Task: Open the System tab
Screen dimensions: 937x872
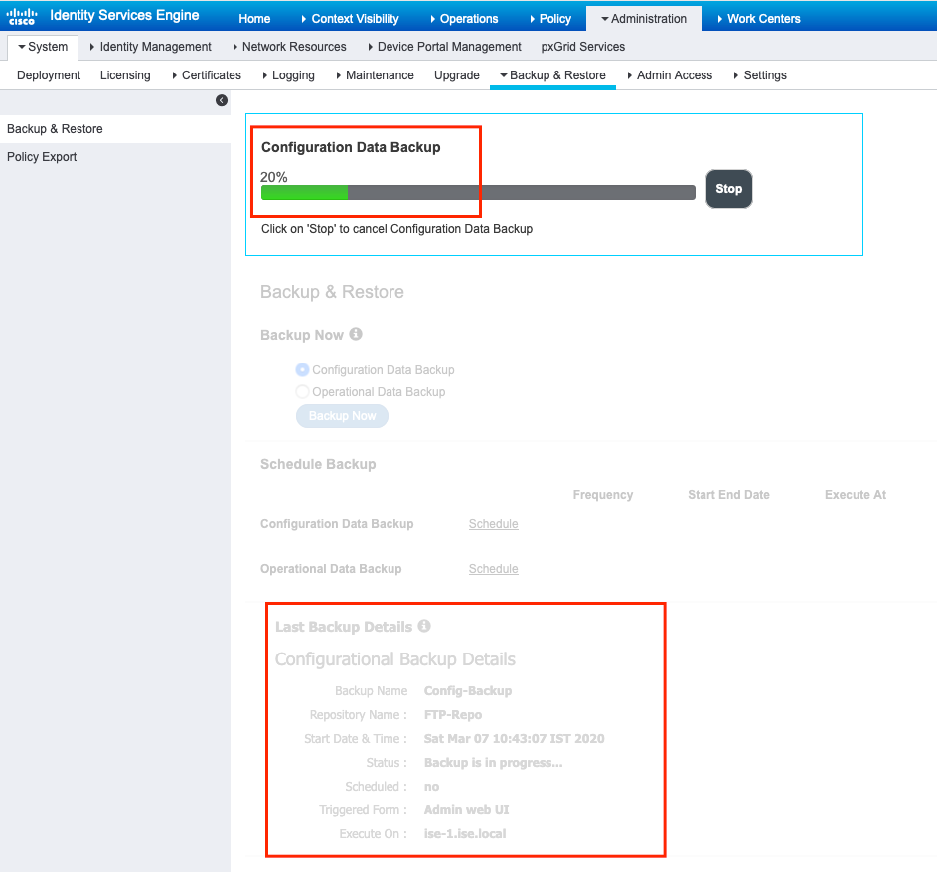Action: pyautogui.click(x=43, y=47)
